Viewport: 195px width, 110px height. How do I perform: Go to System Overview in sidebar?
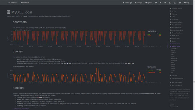[x=177, y=9]
